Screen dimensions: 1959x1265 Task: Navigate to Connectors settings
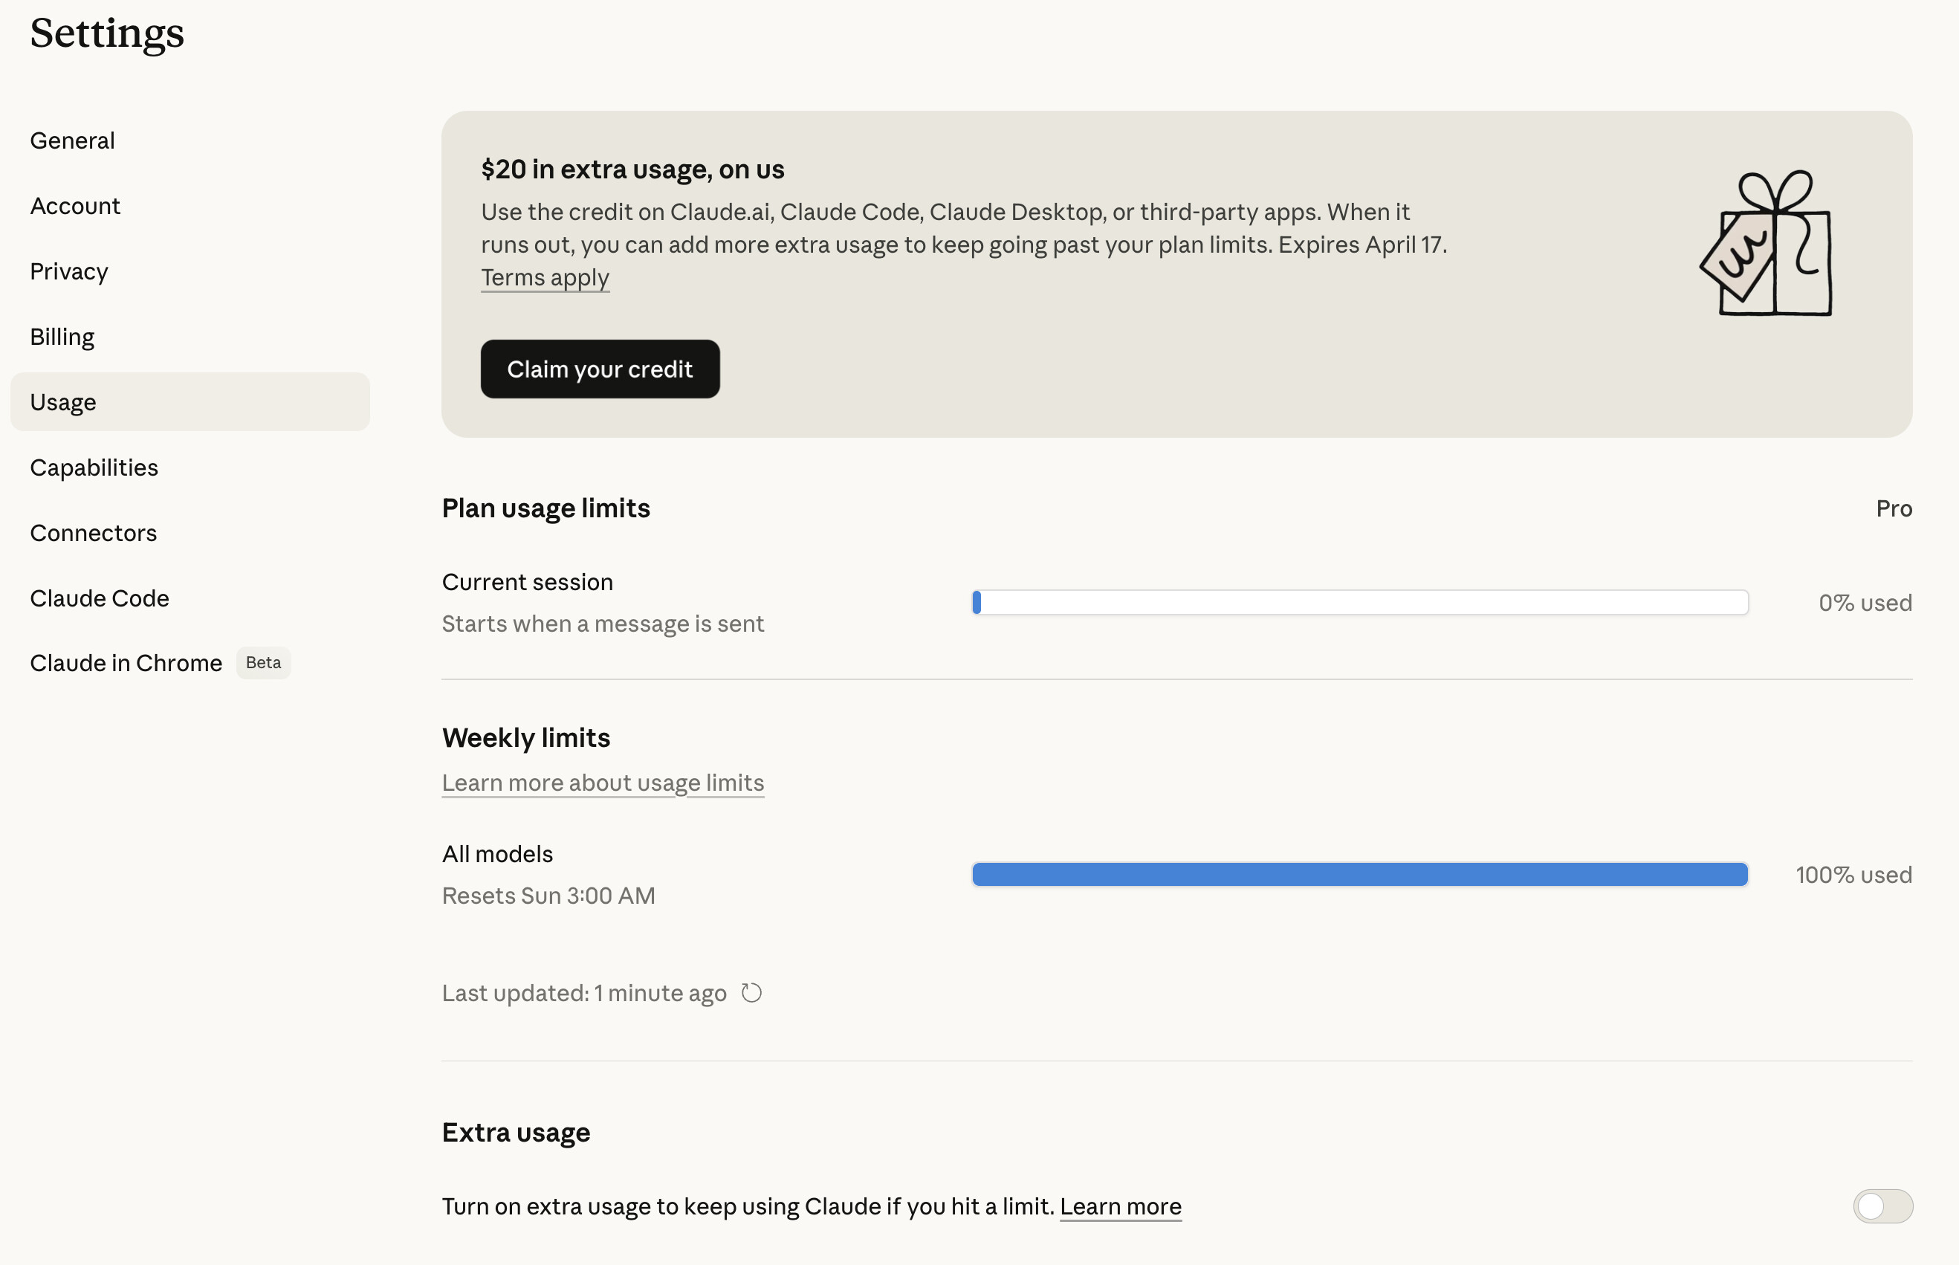pyautogui.click(x=93, y=533)
